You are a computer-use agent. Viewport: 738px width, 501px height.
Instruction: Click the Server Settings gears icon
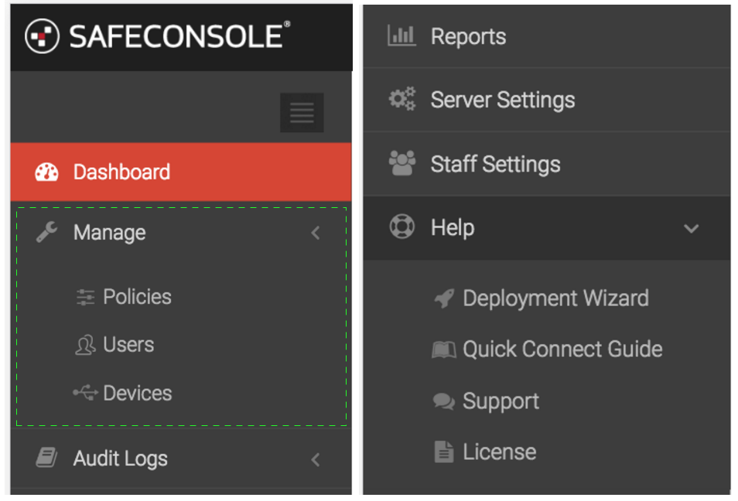[402, 99]
